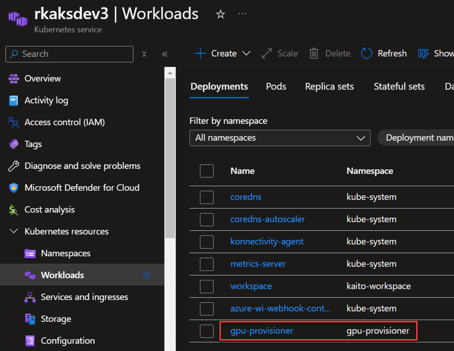Open Access control (IAM) icon

coord(13,122)
